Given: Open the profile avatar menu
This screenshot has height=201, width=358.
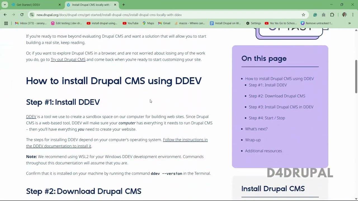Looking at the screenshot, I should pos(344,15).
